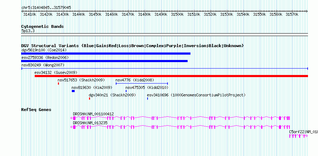Click the nsv819630 (Kim2009) label

point(92,87)
